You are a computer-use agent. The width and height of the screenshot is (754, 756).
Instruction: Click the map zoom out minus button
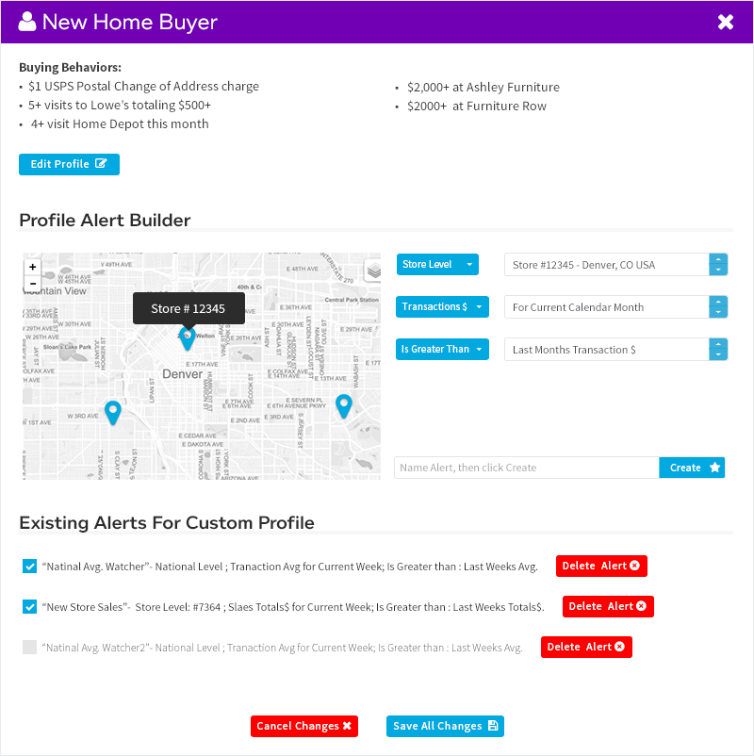tap(33, 283)
